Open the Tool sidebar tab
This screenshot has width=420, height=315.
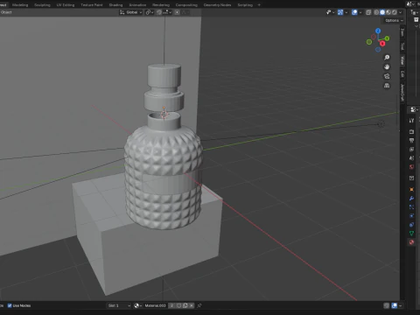tap(402, 46)
